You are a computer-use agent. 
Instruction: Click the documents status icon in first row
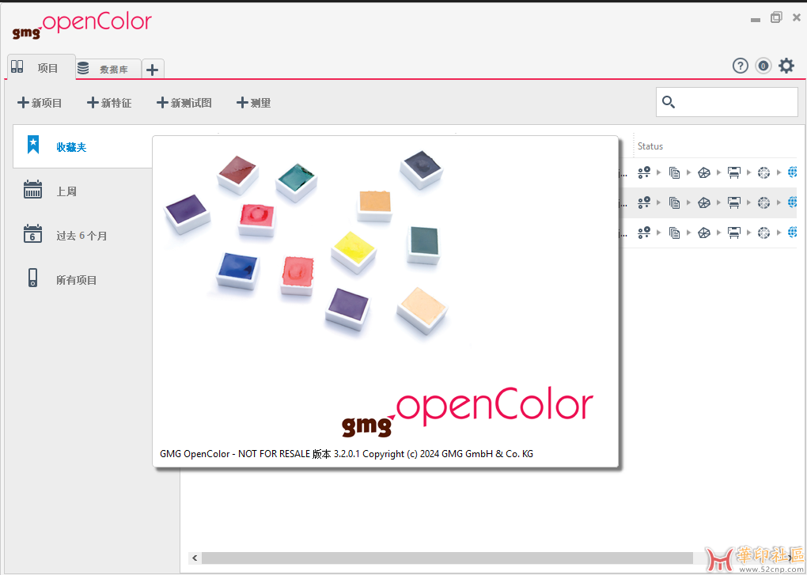tap(674, 172)
